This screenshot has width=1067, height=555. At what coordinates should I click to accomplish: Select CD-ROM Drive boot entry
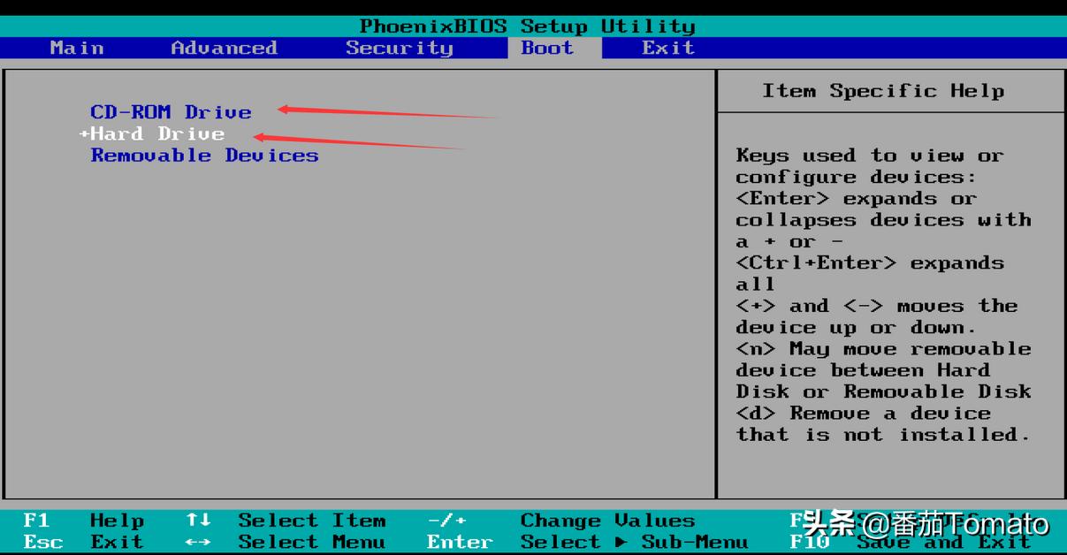[x=171, y=112]
